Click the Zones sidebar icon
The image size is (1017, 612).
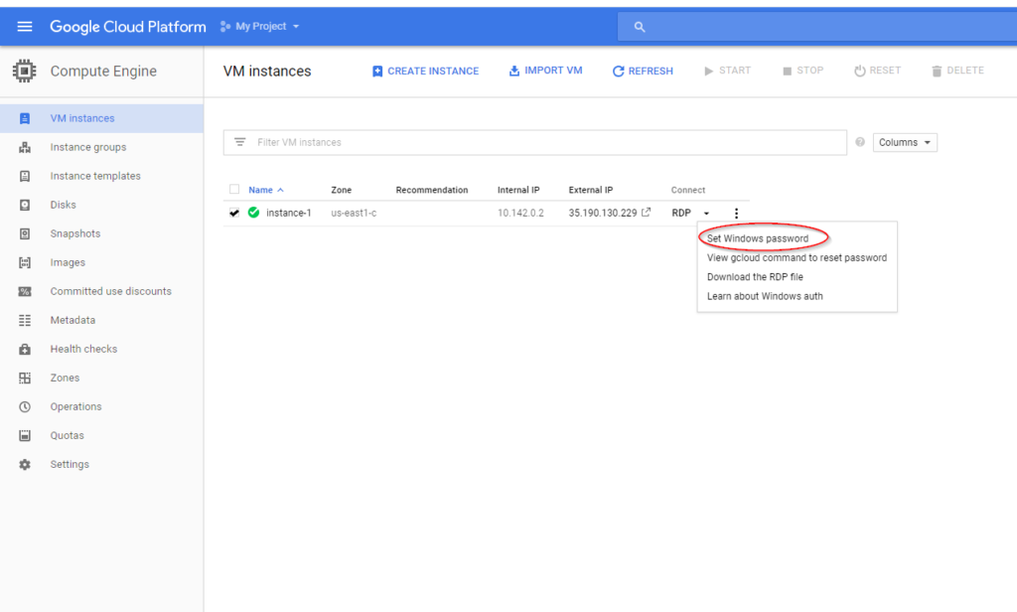coord(25,378)
